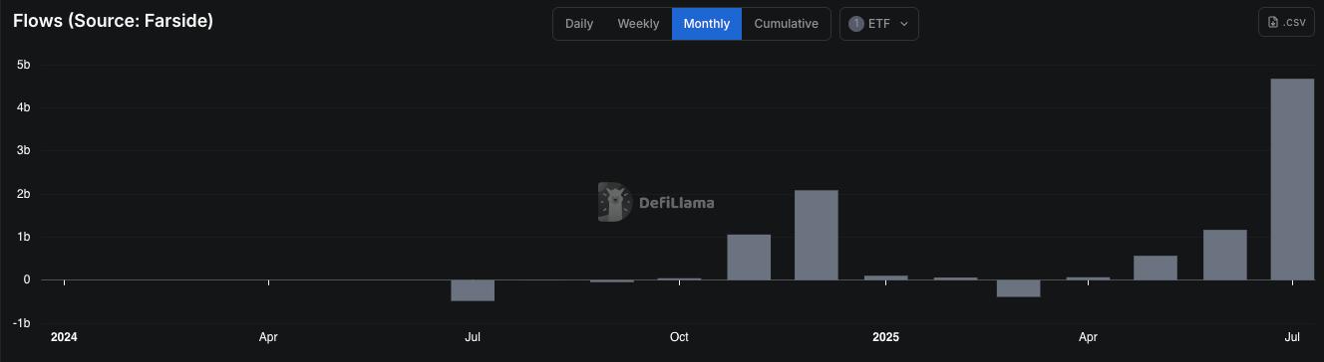Click the 1b bar after Oct
The width and height of the screenshot is (1324, 362).
point(749,257)
